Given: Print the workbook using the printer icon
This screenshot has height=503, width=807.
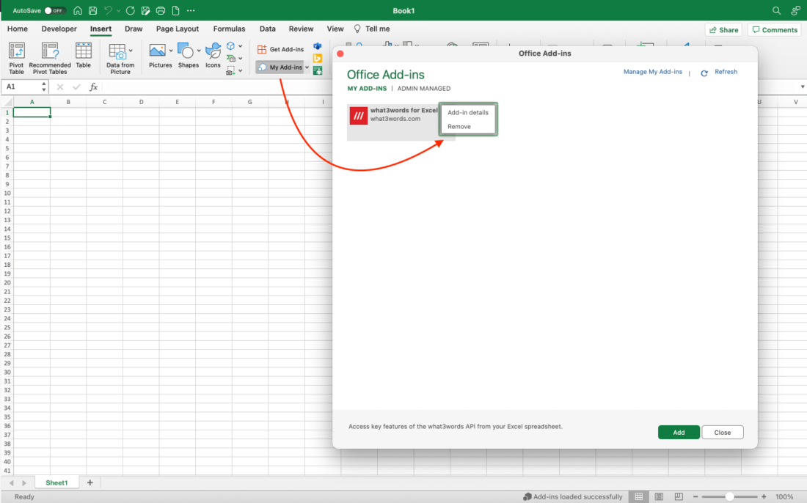Looking at the screenshot, I should click(161, 10).
